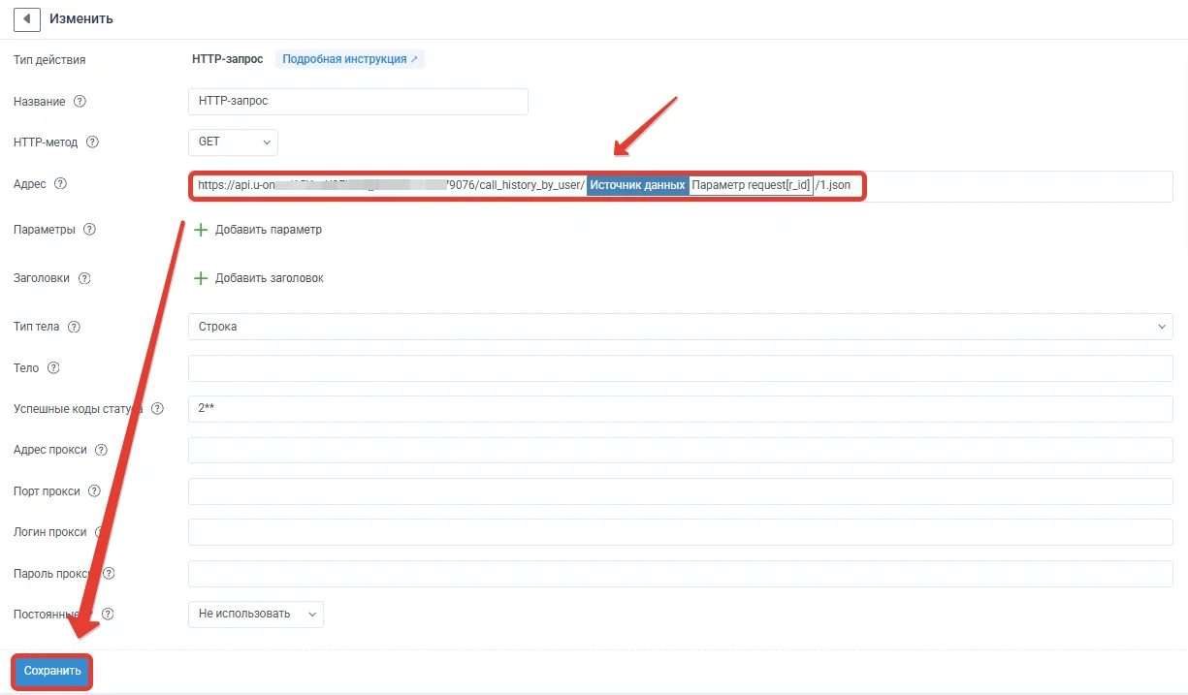The width and height of the screenshot is (1188, 695).
Task: Select the Параметр request[r_id] token
Action: pyautogui.click(x=751, y=185)
